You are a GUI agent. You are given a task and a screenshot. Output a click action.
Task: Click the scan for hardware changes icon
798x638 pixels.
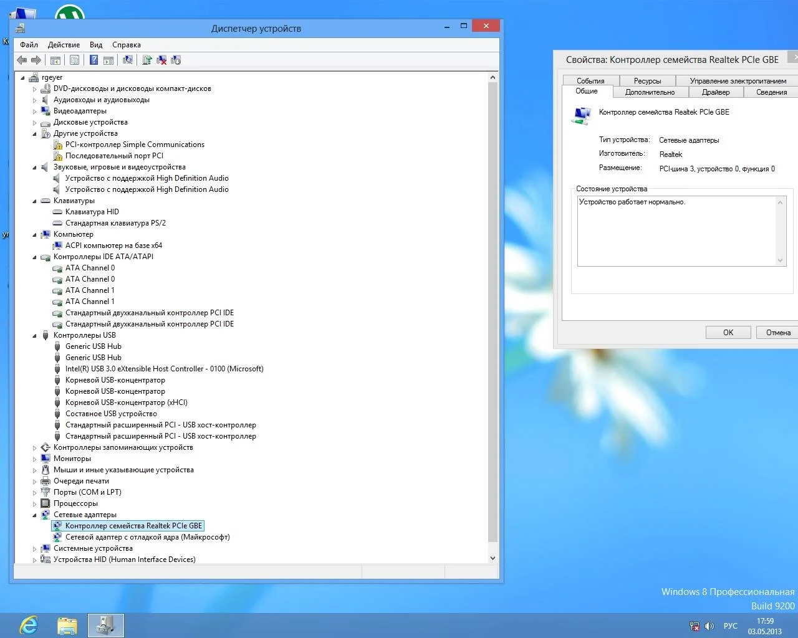pos(128,60)
